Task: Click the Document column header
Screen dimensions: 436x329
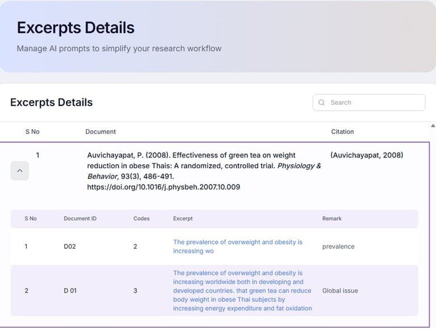Action: click(100, 132)
